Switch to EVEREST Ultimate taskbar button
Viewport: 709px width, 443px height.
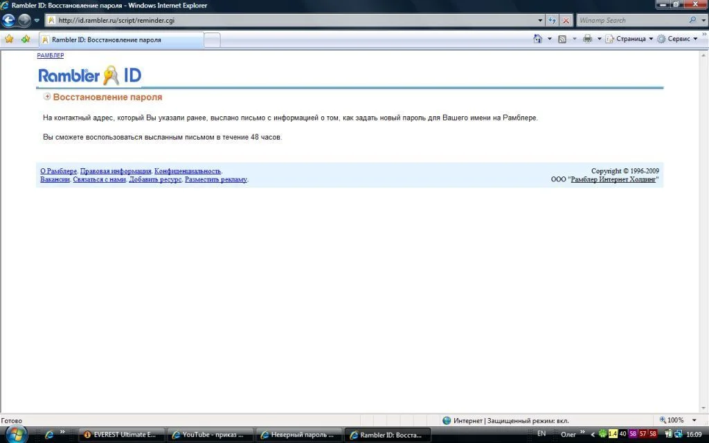[x=121, y=435]
